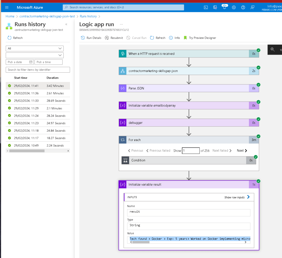Open the All status filter dropdown

tap(35, 49)
